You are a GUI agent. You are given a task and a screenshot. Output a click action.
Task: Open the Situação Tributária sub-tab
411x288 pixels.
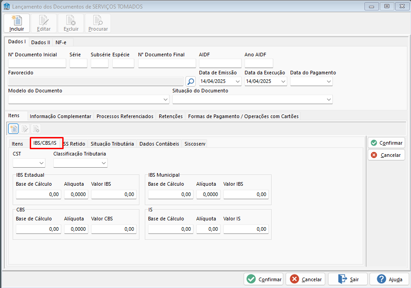coord(112,144)
